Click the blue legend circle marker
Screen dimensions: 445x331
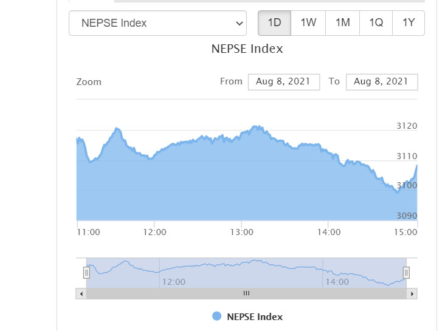[x=217, y=316]
